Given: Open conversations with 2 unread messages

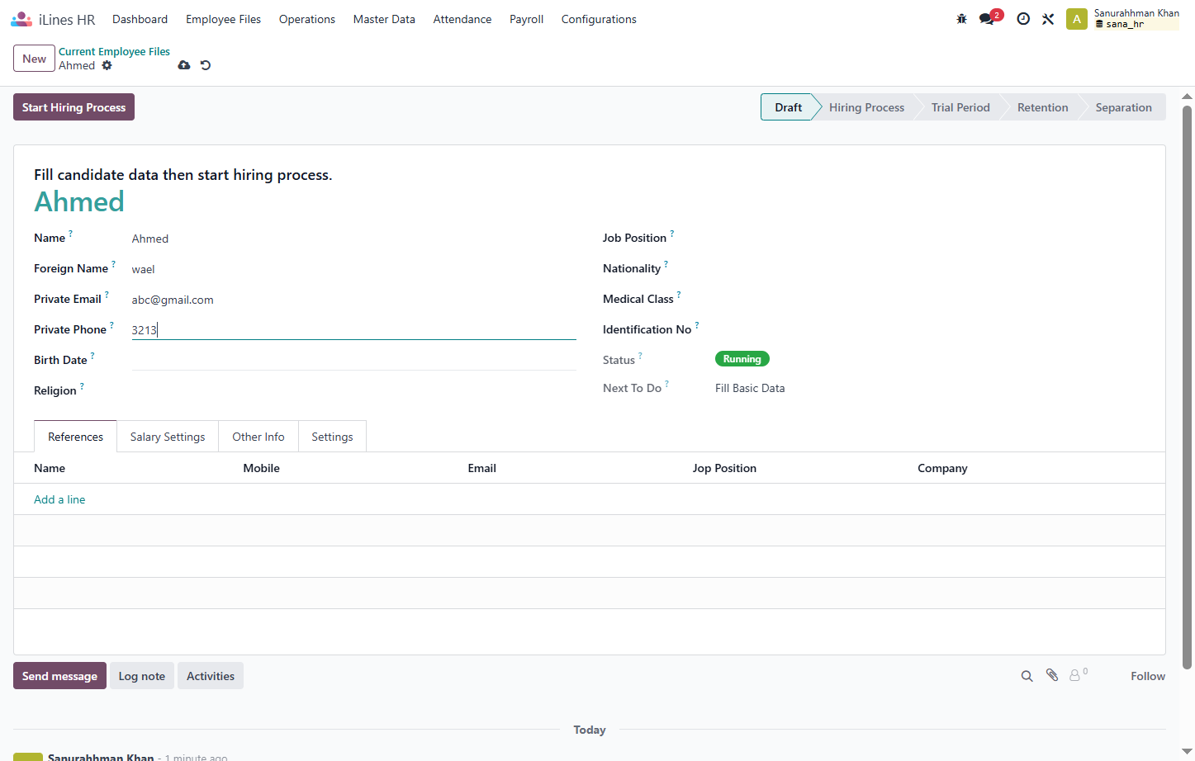Looking at the screenshot, I should (990, 18).
